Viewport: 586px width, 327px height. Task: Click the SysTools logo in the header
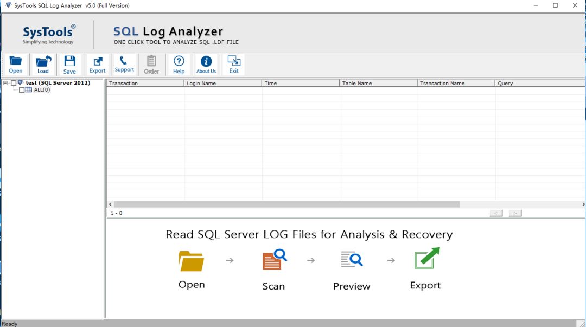click(49, 34)
